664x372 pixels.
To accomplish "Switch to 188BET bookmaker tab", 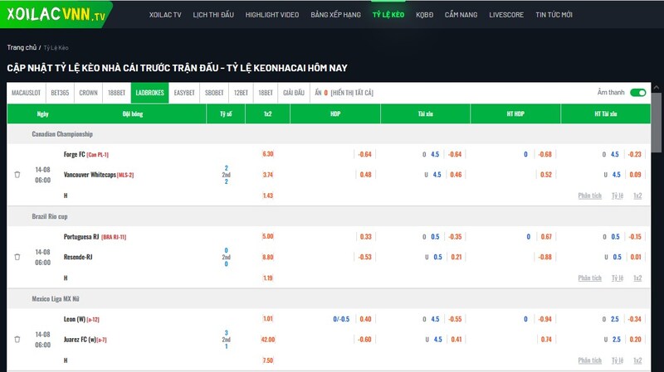I will coord(116,93).
